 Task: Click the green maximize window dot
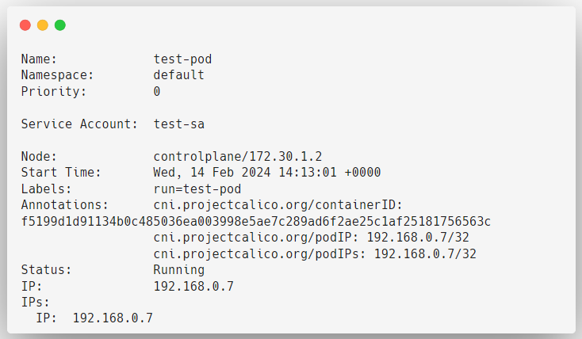[60, 25]
